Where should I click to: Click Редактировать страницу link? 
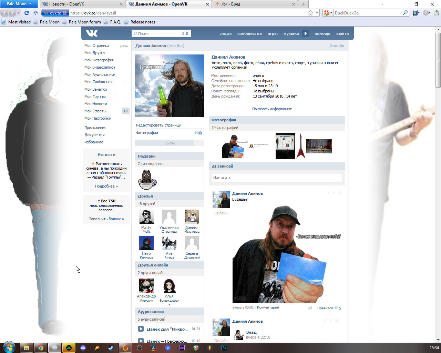(158, 125)
